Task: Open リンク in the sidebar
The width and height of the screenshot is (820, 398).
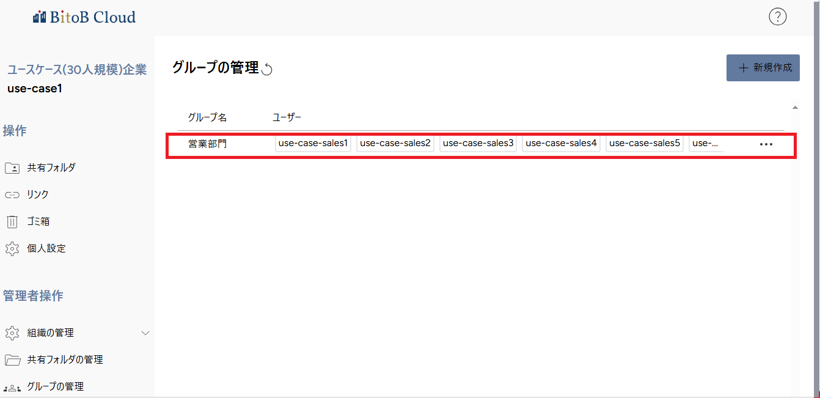Action: pyautogui.click(x=27, y=194)
